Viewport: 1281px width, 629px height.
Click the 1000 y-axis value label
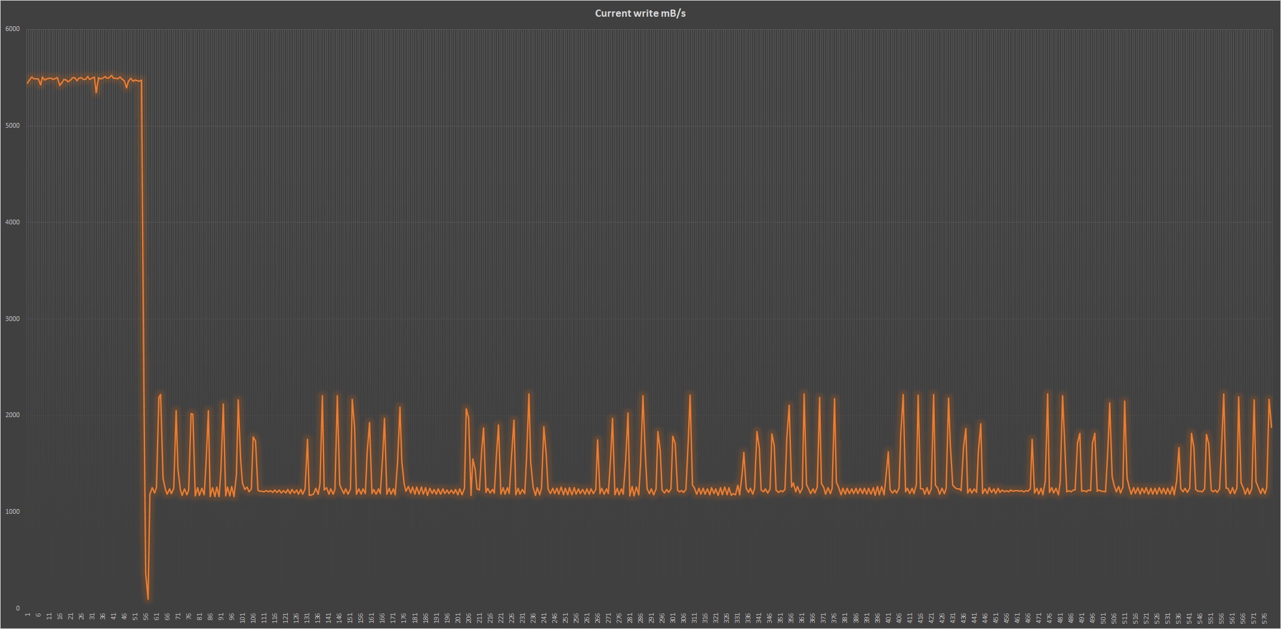tap(13, 511)
